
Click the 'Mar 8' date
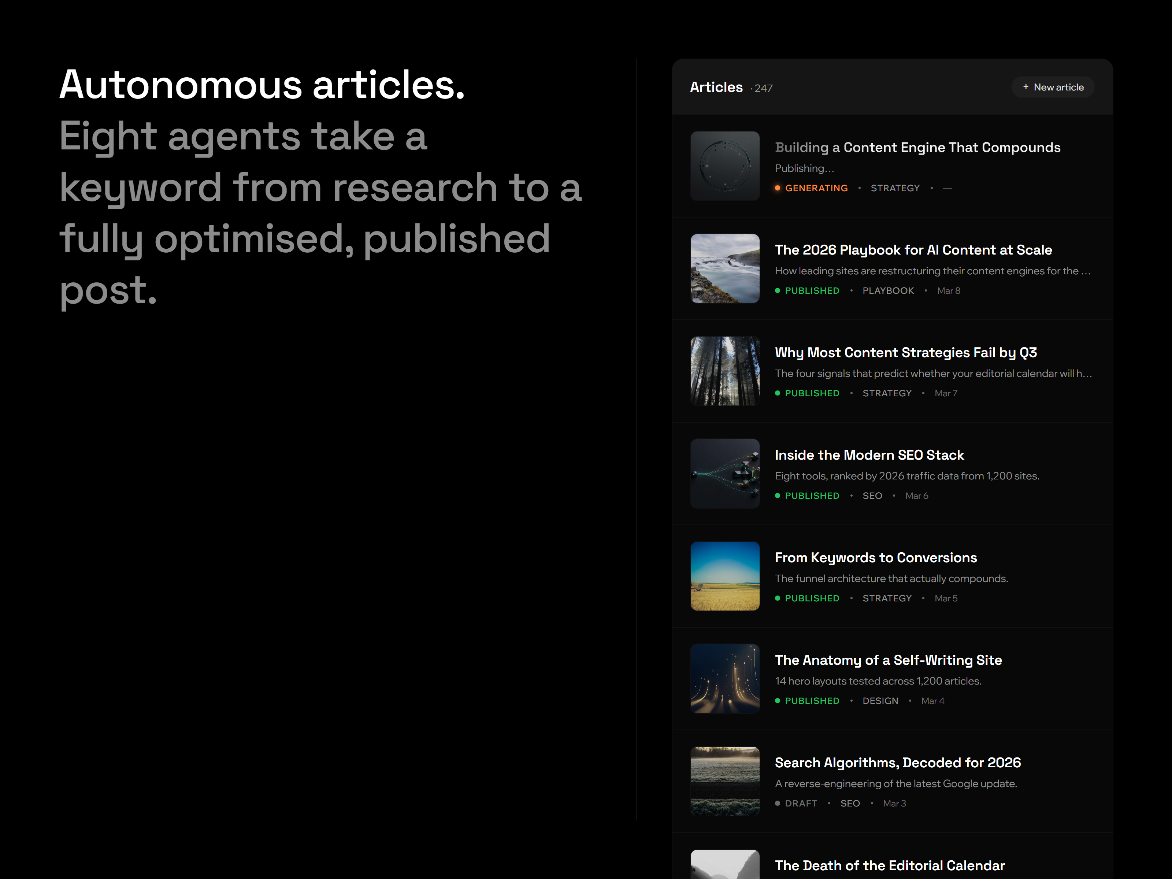[949, 291]
